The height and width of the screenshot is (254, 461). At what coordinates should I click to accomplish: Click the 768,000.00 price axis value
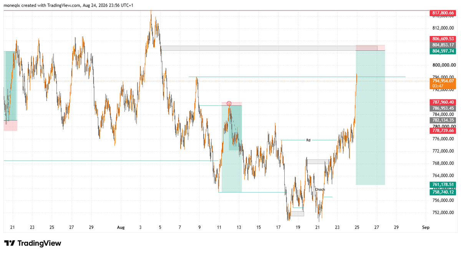pos(444,163)
